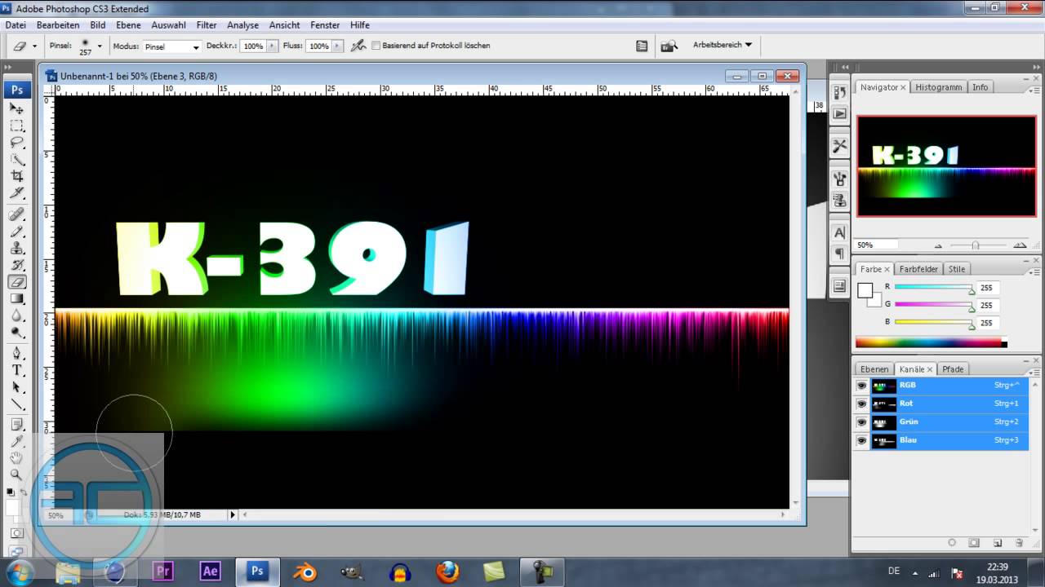The height and width of the screenshot is (587, 1045).
Task: Switch to the Ebenen tab
Action: 874,369
